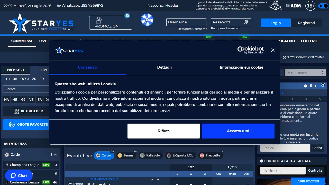Select the Dettagli tab

pos(164,67)
